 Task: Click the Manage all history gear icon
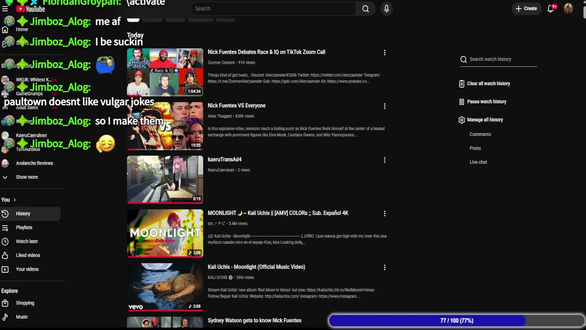461,120
